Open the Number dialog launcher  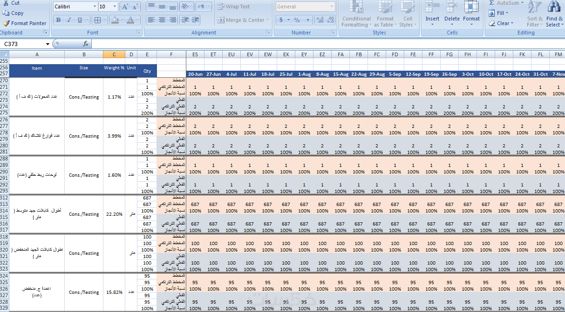[333, 33]
